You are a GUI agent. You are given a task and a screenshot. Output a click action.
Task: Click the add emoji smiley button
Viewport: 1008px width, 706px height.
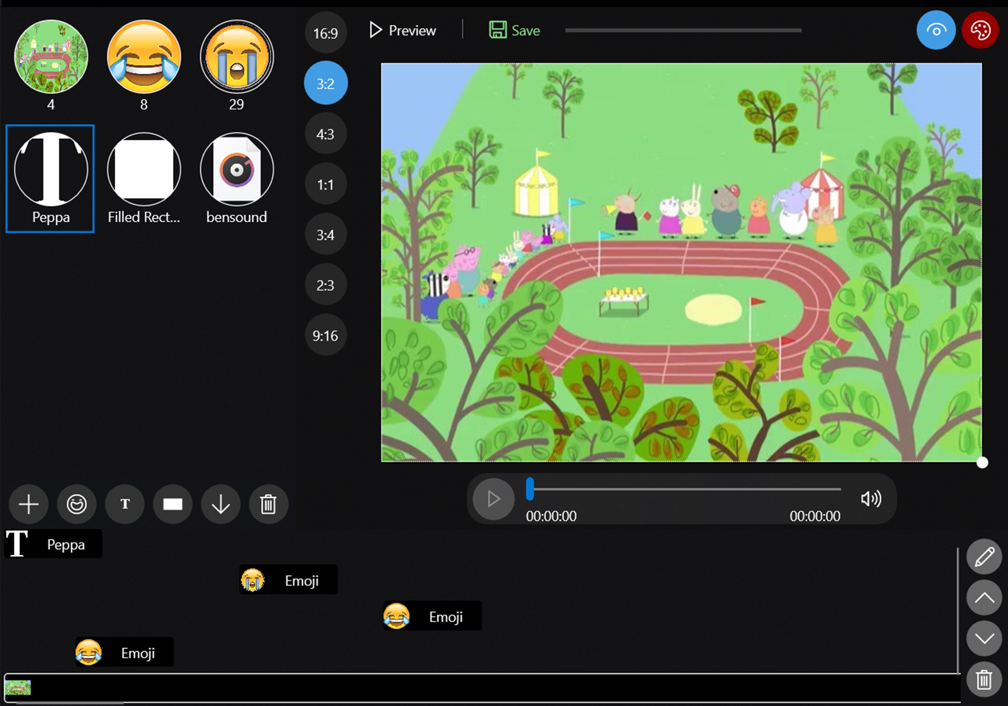pyautogui.click(x=76, y=504)
